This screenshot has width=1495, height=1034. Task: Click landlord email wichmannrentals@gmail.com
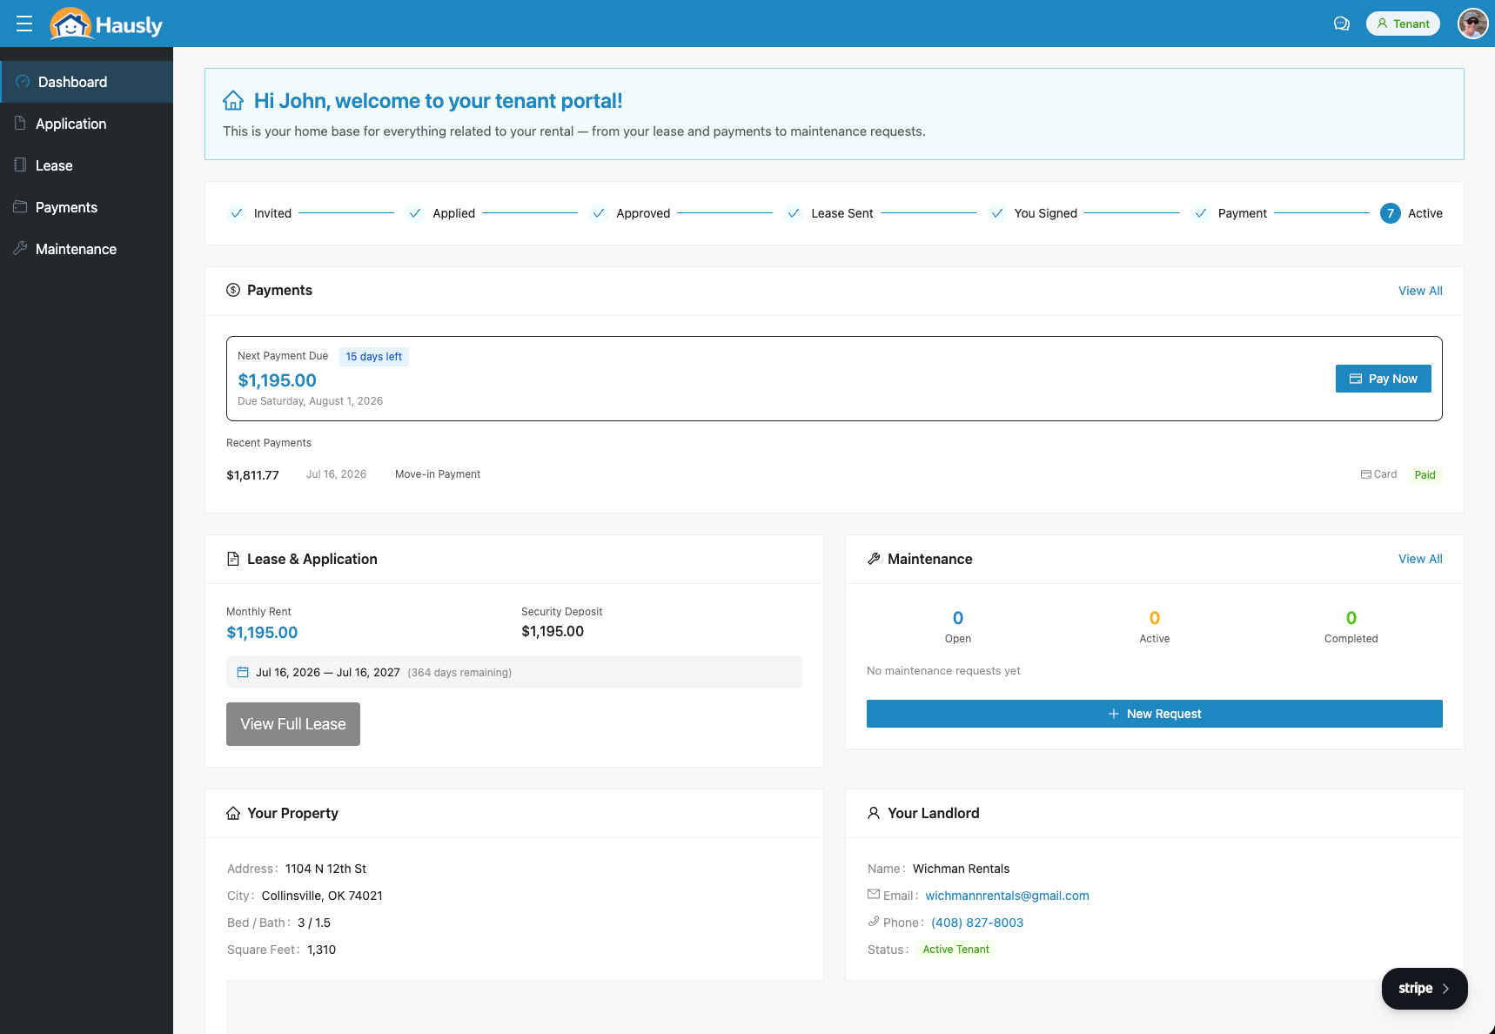1007,896
